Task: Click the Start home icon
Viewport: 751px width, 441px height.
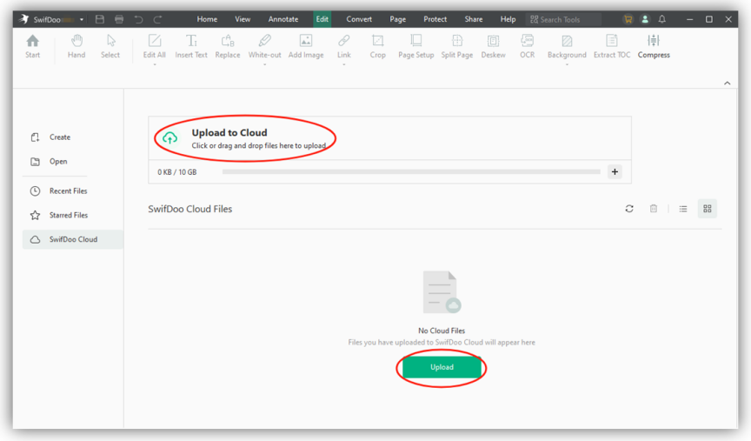Action: (x=32, y=46)
